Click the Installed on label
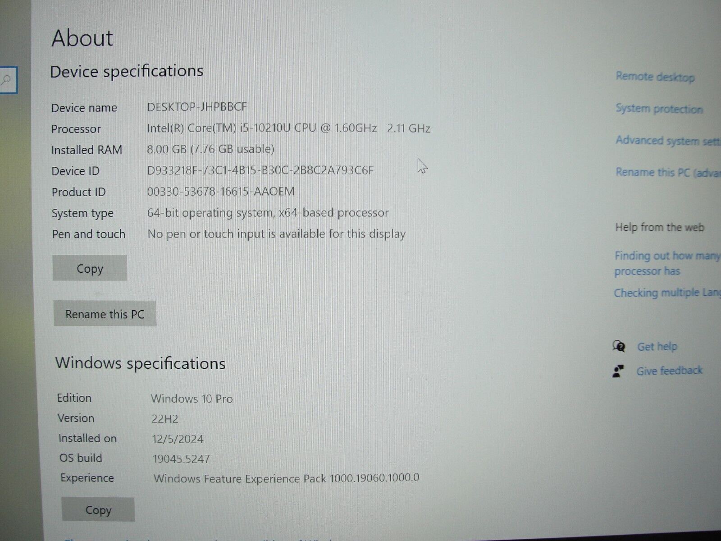 click(x=87, y=438)
